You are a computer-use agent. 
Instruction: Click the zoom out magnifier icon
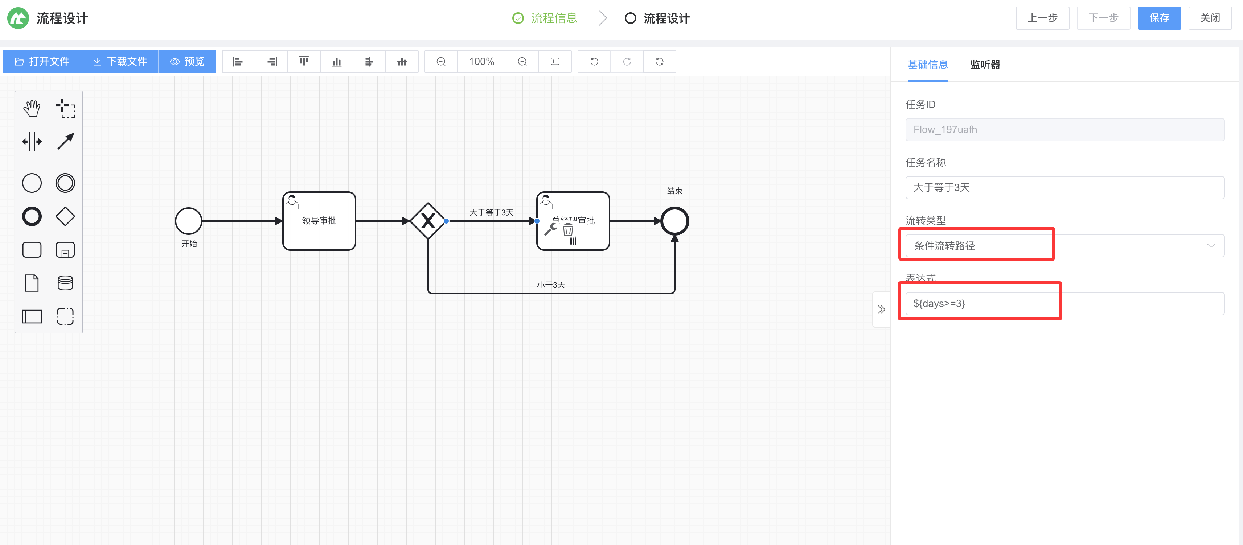point(440,62)
